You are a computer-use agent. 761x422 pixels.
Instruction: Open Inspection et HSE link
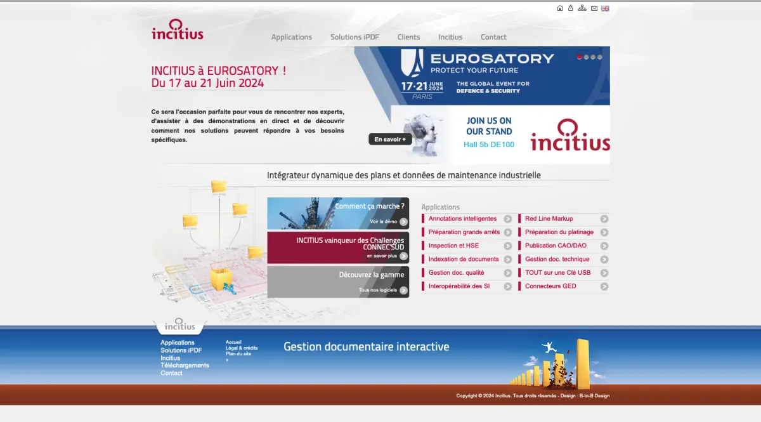click(453, 246)
